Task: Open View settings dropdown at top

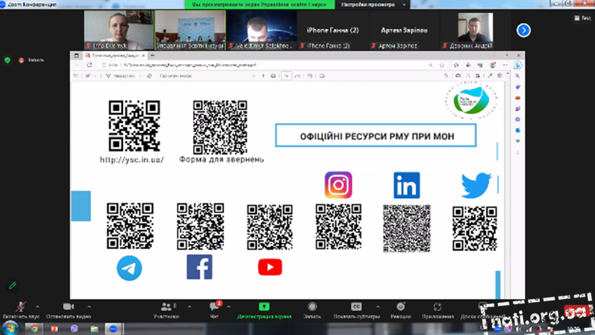Action: [x=373, y=4]
